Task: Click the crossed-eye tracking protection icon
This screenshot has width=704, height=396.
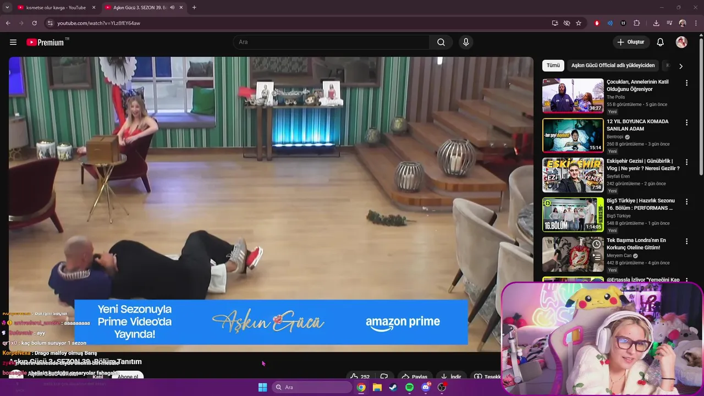Action: click(566, 23)
